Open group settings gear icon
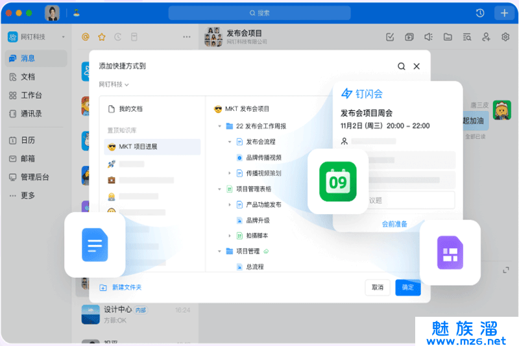The image size is (519, 346). pyautogui.click(x=505, y=37)
